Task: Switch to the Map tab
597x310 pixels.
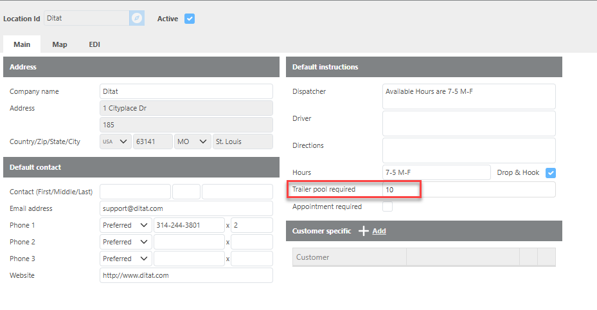Action: 60,44
